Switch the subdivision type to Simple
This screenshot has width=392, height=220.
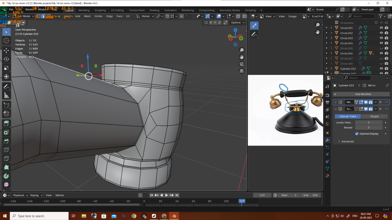click(374, 116)
